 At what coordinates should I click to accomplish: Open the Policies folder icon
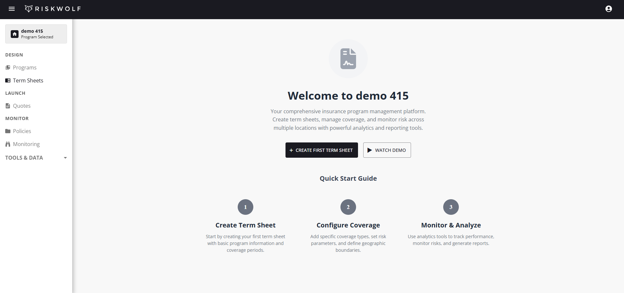tap(7, 131)
